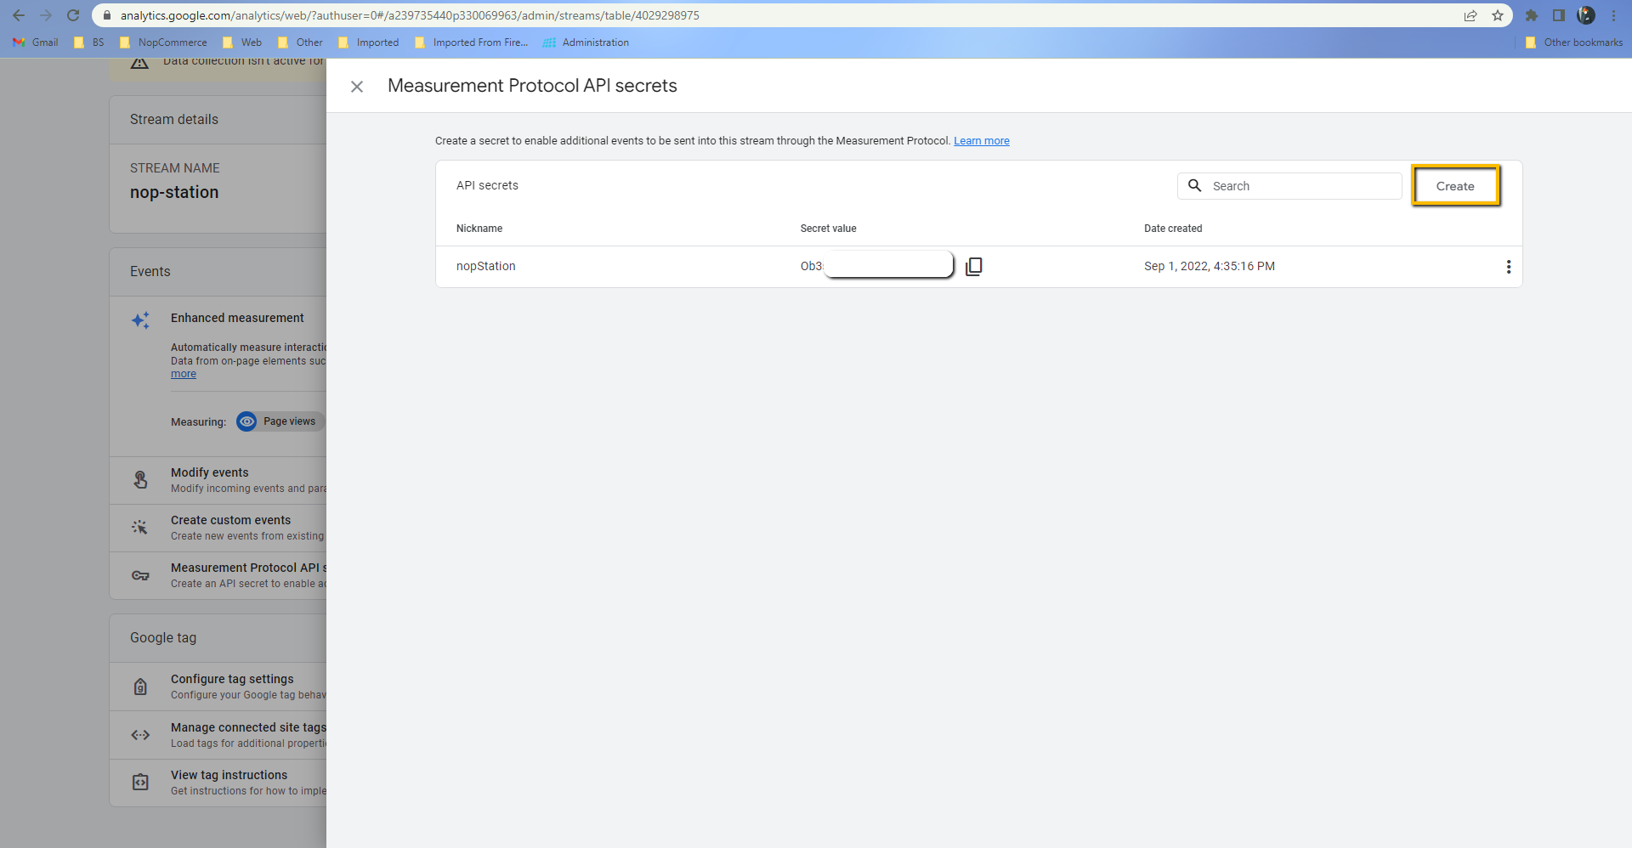The image size is (1632, 848).
Task: Open the NopCommerce bookmark folder
Action: tap(163, 42)
